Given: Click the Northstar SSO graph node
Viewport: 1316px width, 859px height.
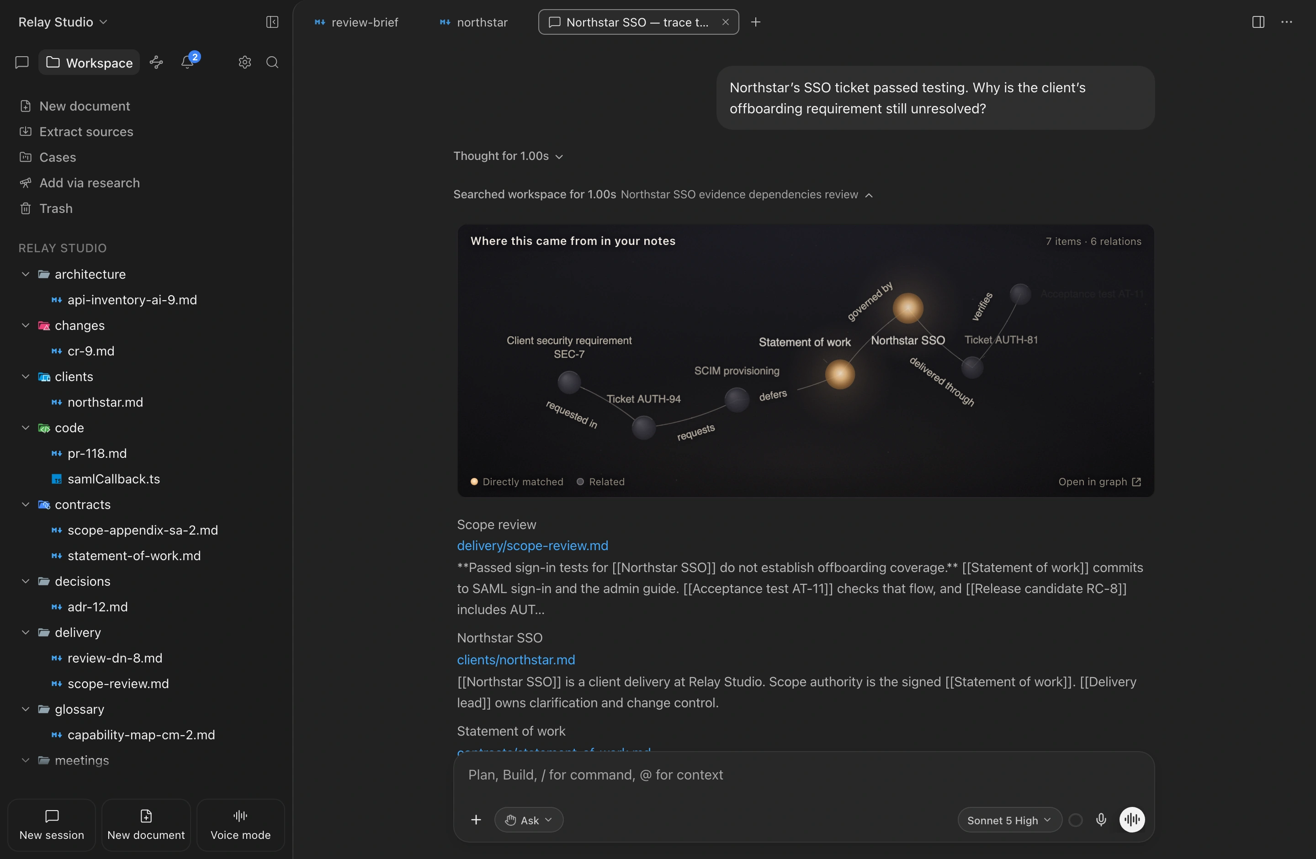Looking at the screenshot, I should tap(908, 308).
